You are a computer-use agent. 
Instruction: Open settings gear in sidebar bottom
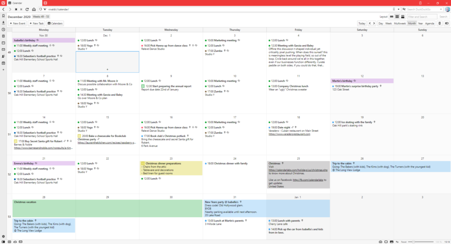coord(3,237)
